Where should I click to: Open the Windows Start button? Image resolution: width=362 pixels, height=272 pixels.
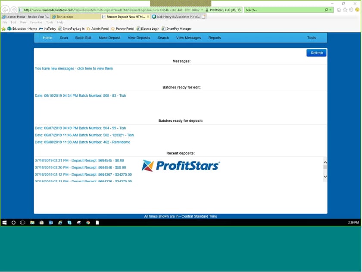click(4, 222)
